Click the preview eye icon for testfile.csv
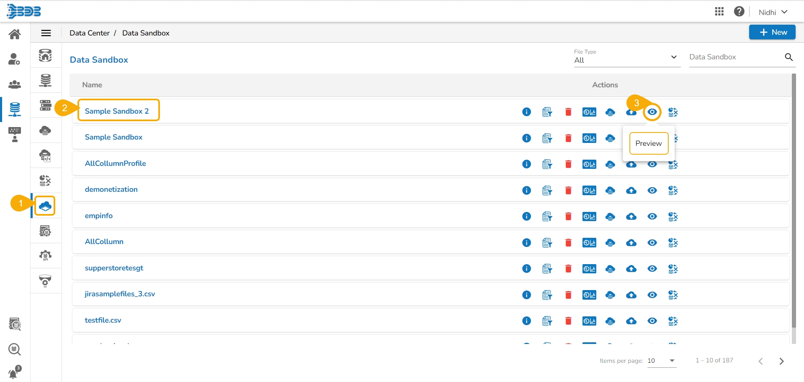 [652, 321]
